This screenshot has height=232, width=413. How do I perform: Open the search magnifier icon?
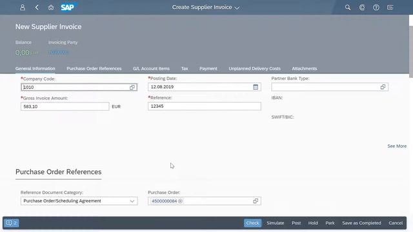point(348,7)
